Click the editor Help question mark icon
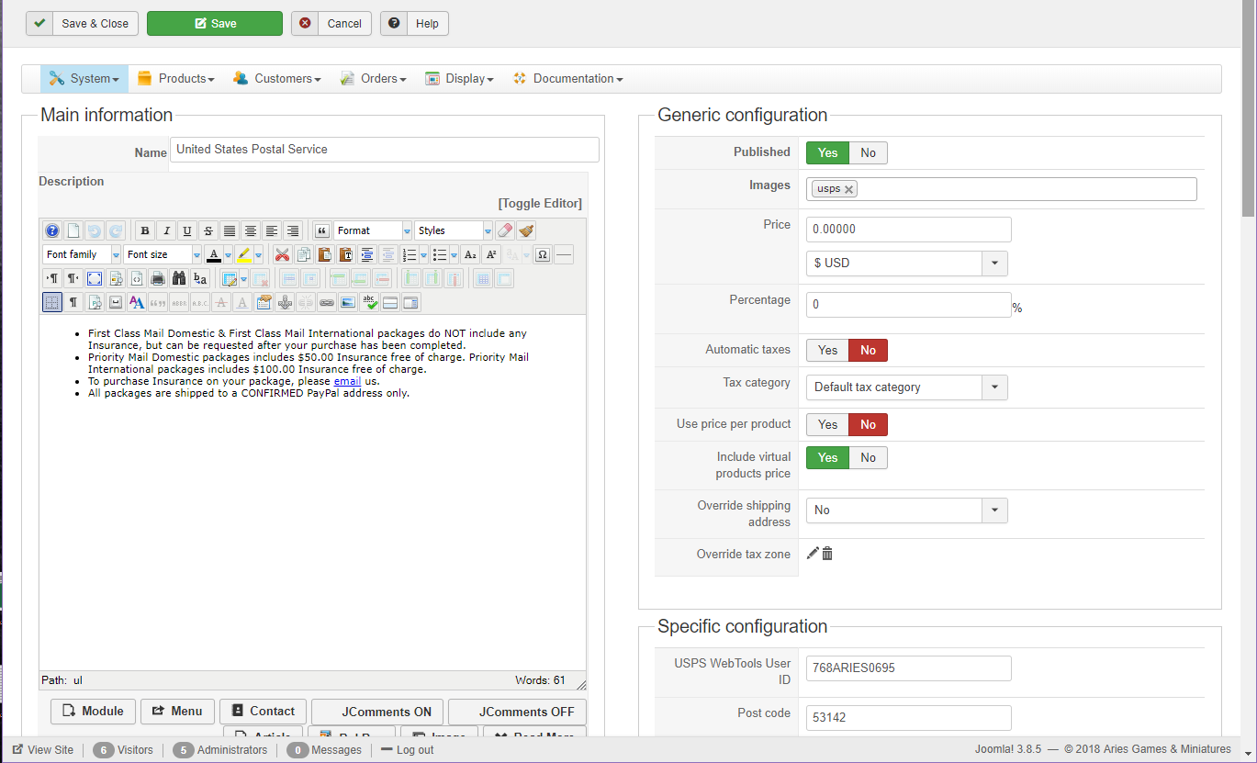Screen dimensions: 1257x763 pos(52,231)
